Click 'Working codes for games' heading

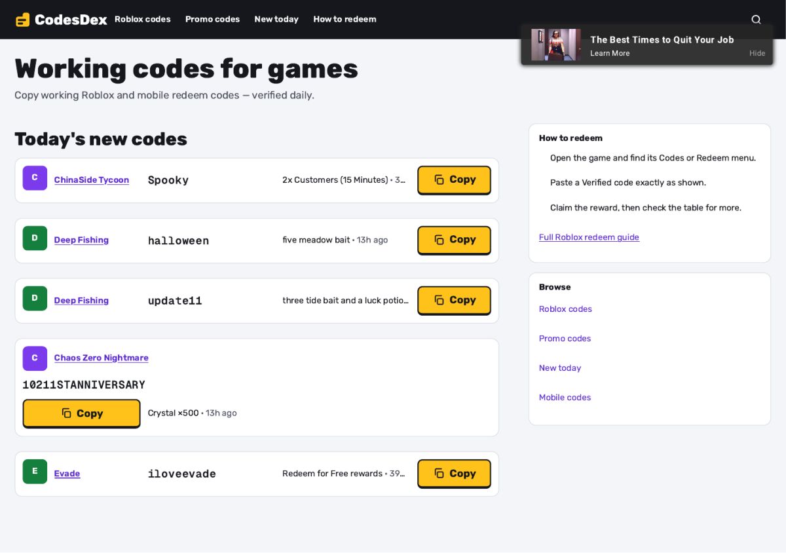click(x=187, y=69)
